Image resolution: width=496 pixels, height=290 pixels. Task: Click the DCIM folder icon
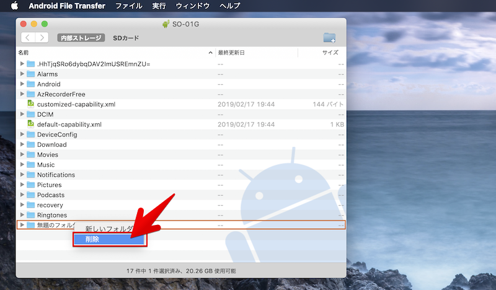(30, 115)
